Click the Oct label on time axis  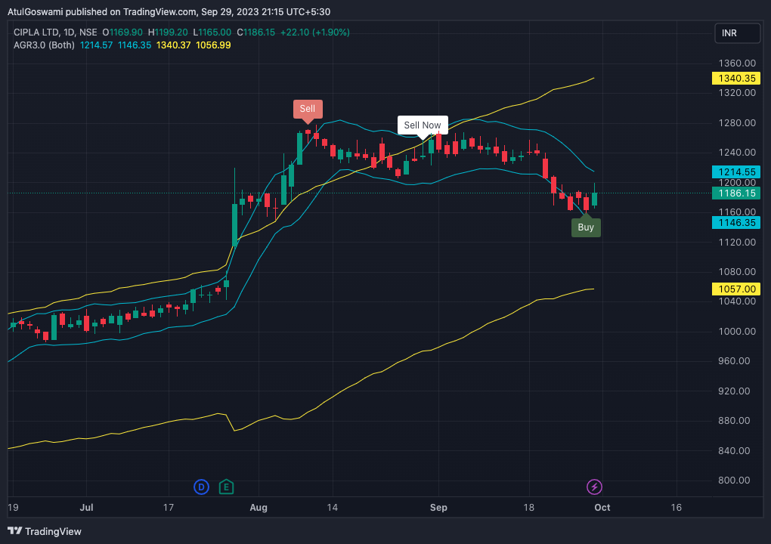[602, 508]
